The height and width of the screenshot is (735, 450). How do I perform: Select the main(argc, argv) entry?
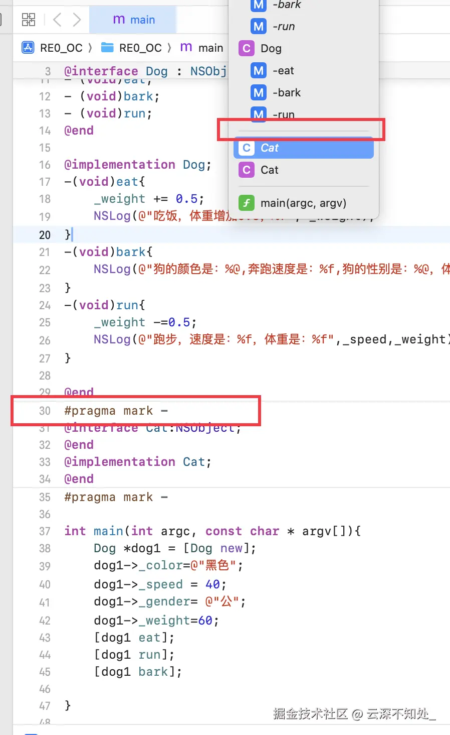[303, 203]
